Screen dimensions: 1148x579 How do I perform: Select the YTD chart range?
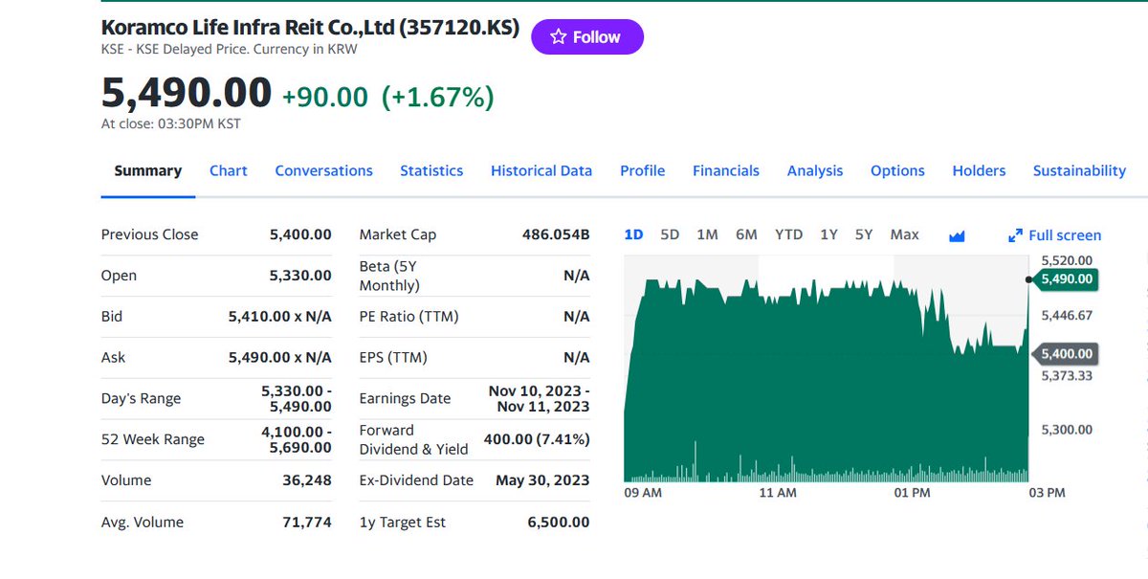[788, 234]
